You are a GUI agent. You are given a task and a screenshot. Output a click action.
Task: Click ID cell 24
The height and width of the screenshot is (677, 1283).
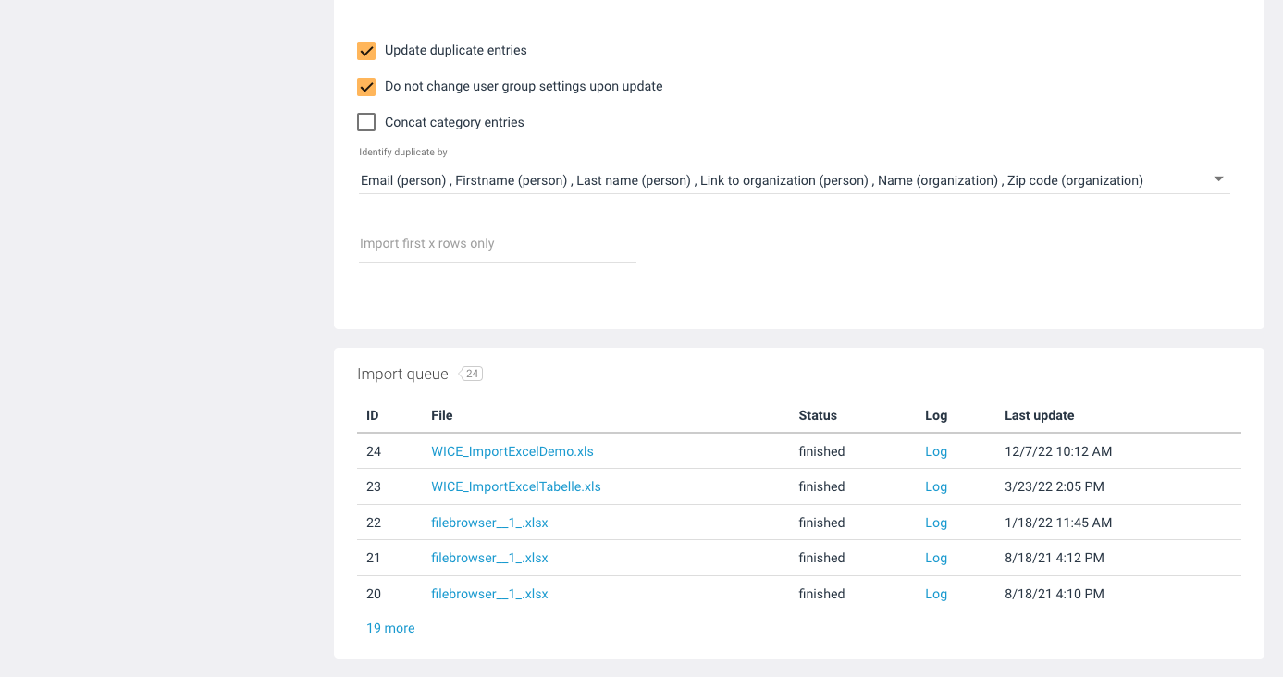click(374, 451)
